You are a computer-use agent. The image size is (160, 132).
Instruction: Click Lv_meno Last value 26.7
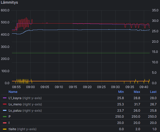[x=153, y=104]
